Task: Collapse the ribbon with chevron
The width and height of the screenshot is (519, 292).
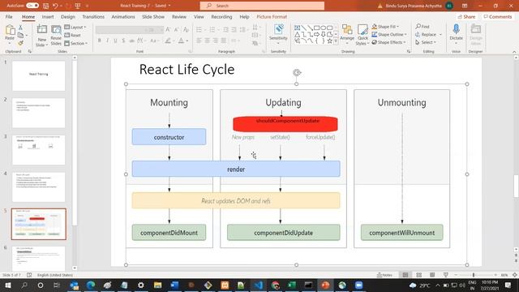Action: pos(514,52)
